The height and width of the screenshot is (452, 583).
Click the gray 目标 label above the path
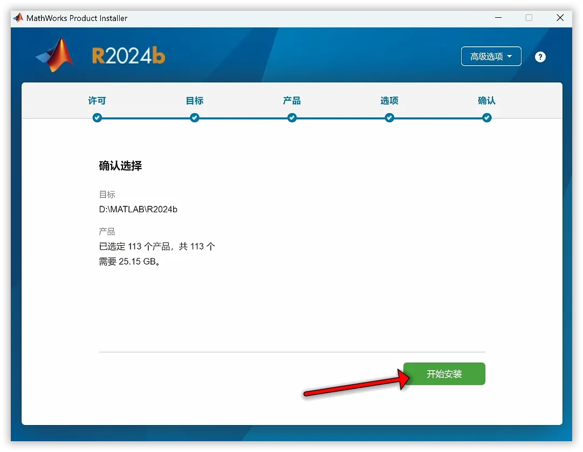tap(107, 194)
